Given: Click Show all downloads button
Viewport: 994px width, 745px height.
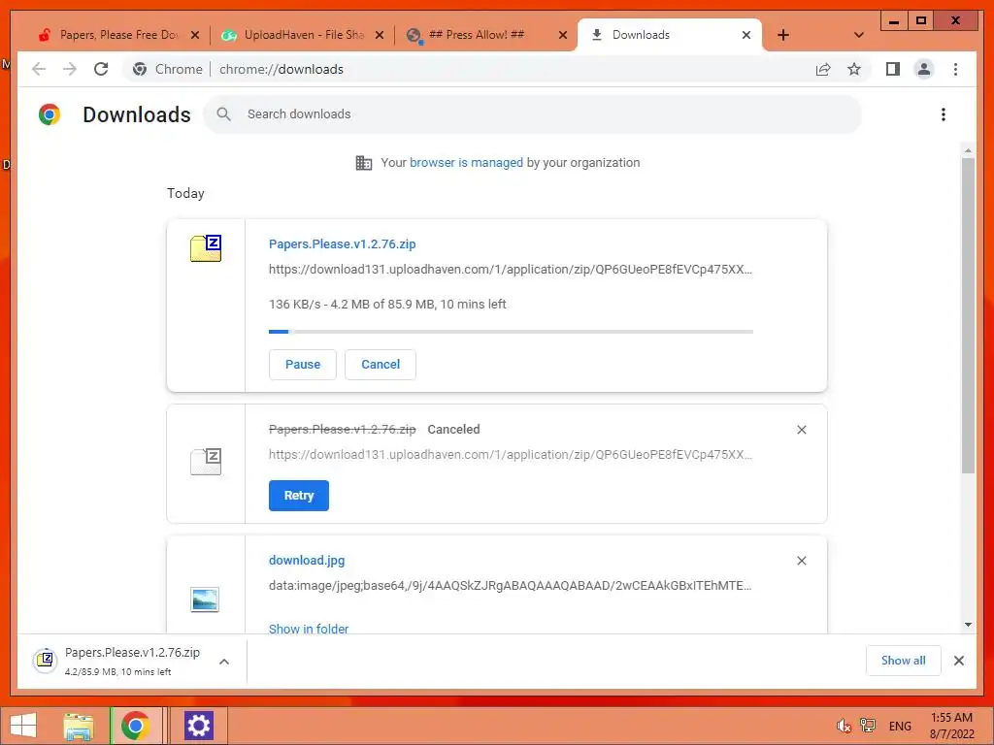Looking at the screenshot, I should coord(904,661).
